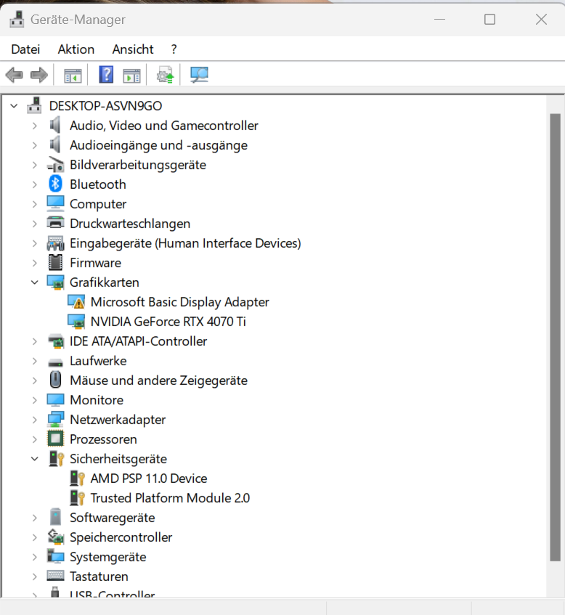Image resolution: width=565 pixels, height=615 pixels.
Task: Click the Back arrow toolbar icon
Action: tap(15, 75)
